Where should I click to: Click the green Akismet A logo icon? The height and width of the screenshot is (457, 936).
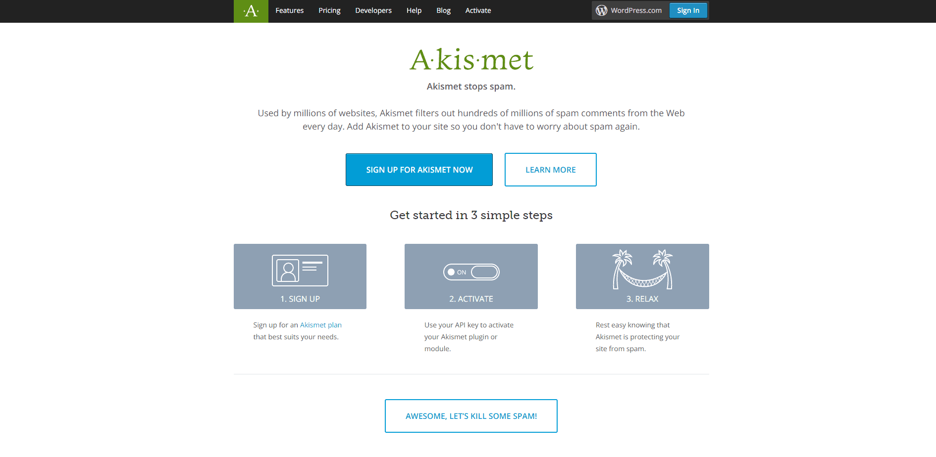(x=251, y=11)
